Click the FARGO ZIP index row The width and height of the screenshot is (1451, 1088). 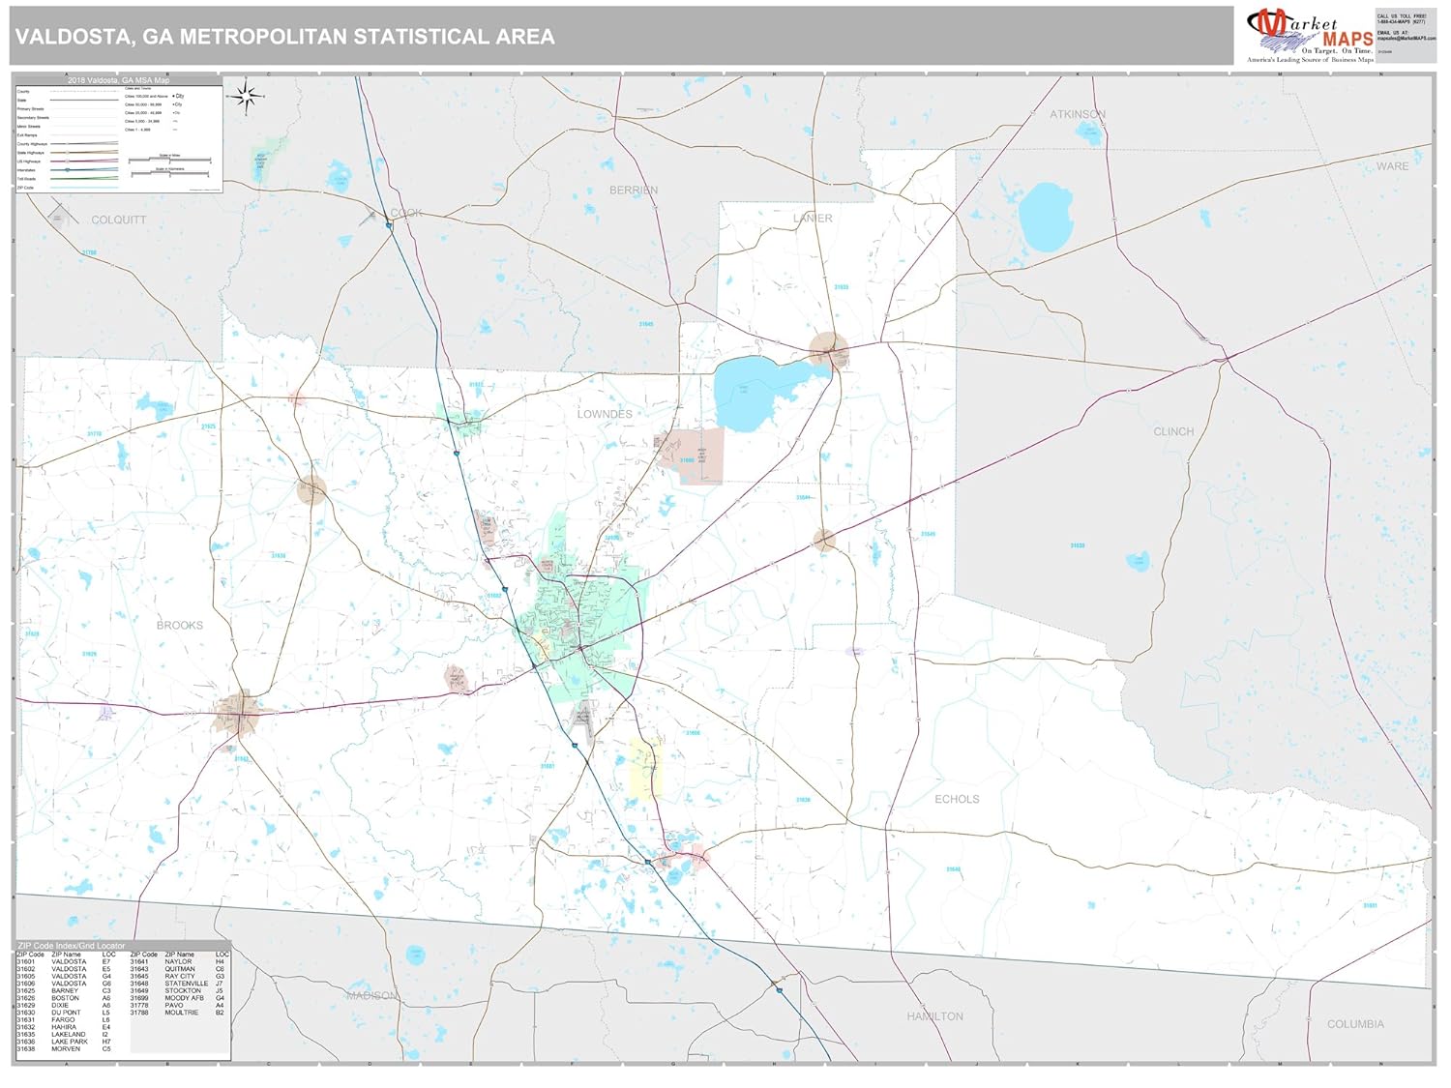(x=66, y=1020)
